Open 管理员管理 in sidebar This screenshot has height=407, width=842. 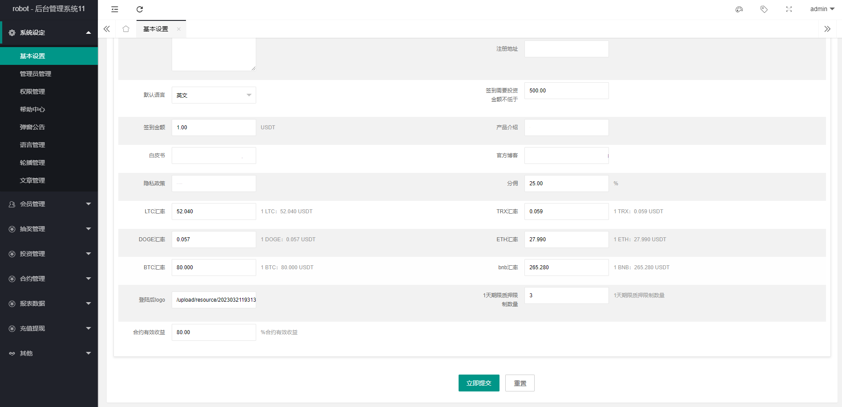[36, 74]
